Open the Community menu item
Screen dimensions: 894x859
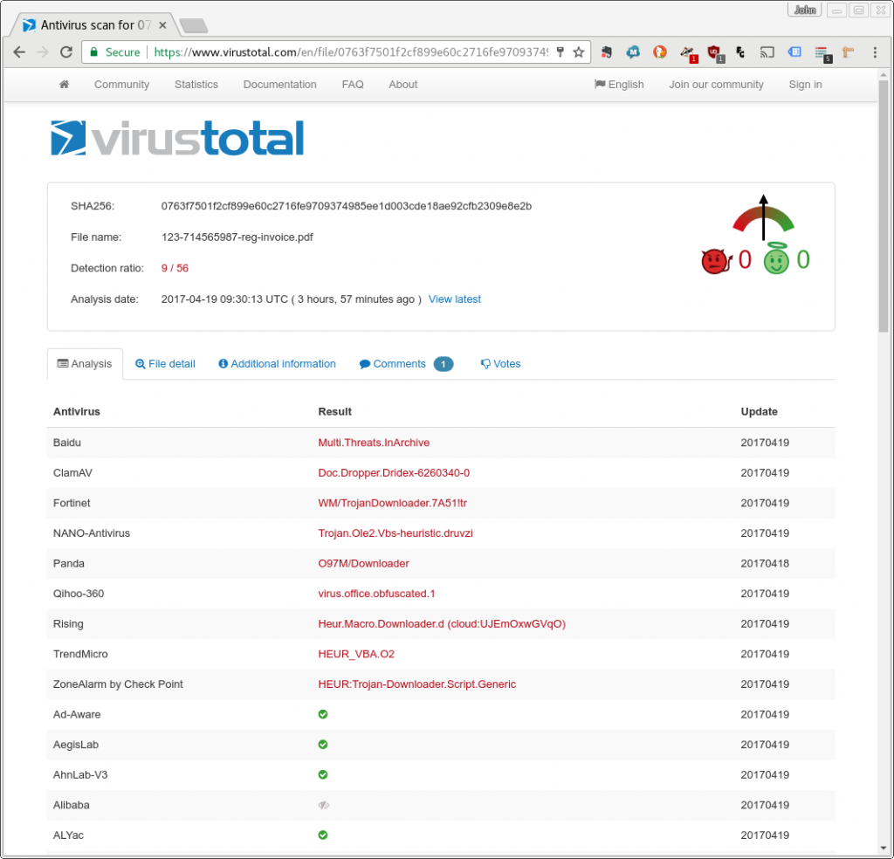click(x=122, y=85)
